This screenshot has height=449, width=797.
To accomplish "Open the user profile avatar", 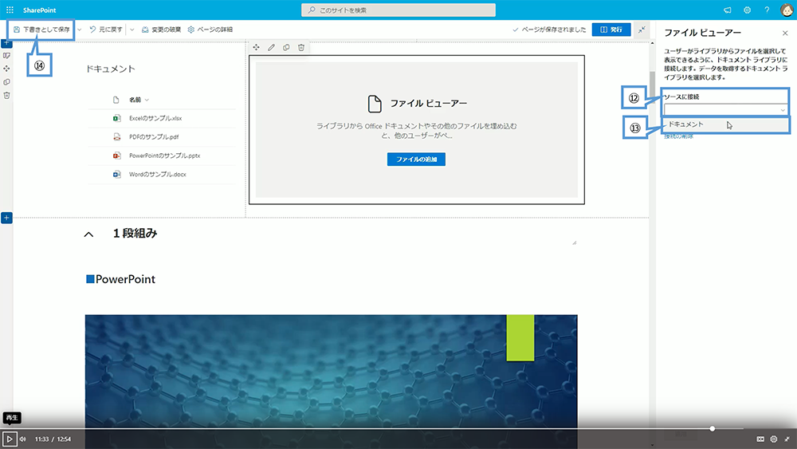I will [787, 10].
